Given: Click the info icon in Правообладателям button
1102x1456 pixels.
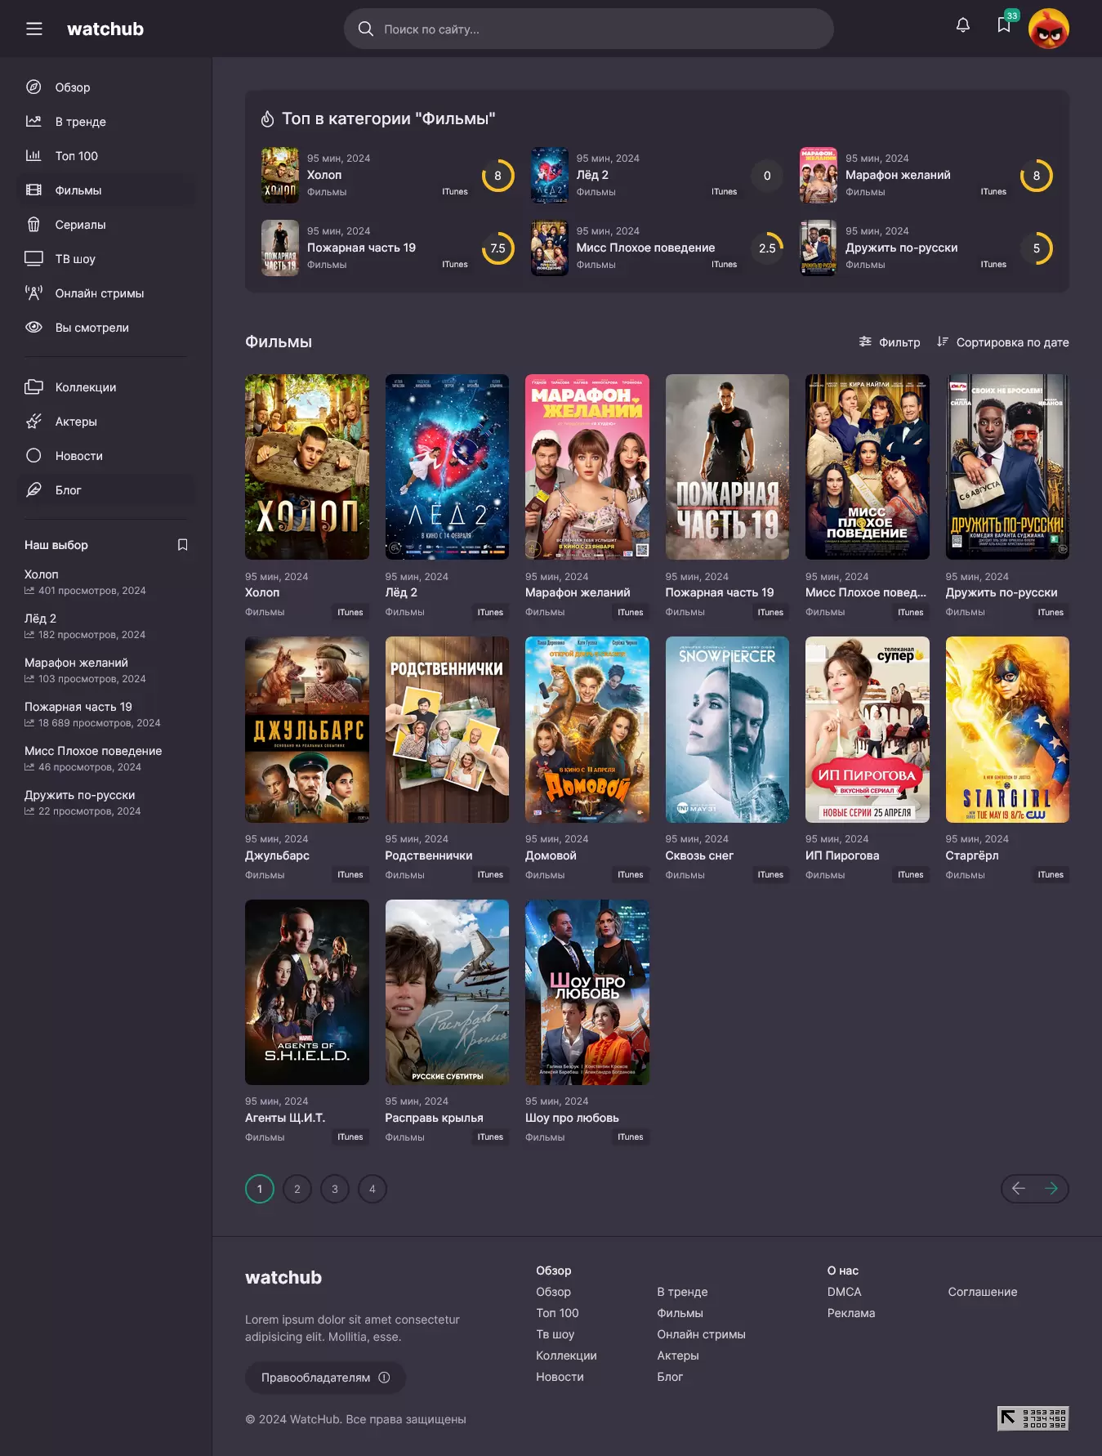Looking at the screenshot, I should pos(384,1378).
